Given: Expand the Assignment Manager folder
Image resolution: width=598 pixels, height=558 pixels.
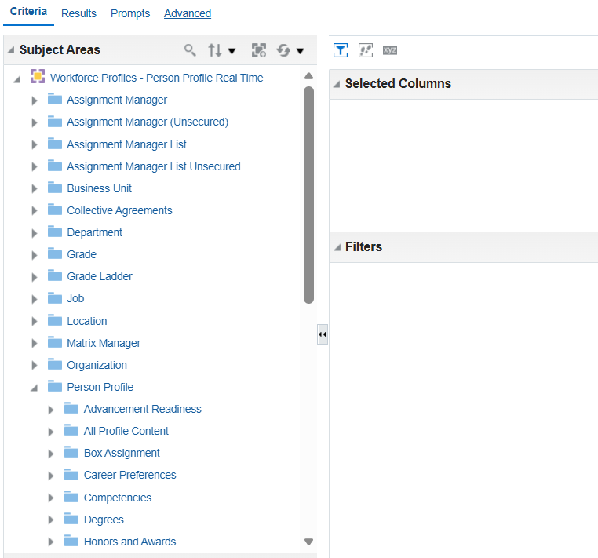Looking at the screenshot, I should [x=35, y=100].
